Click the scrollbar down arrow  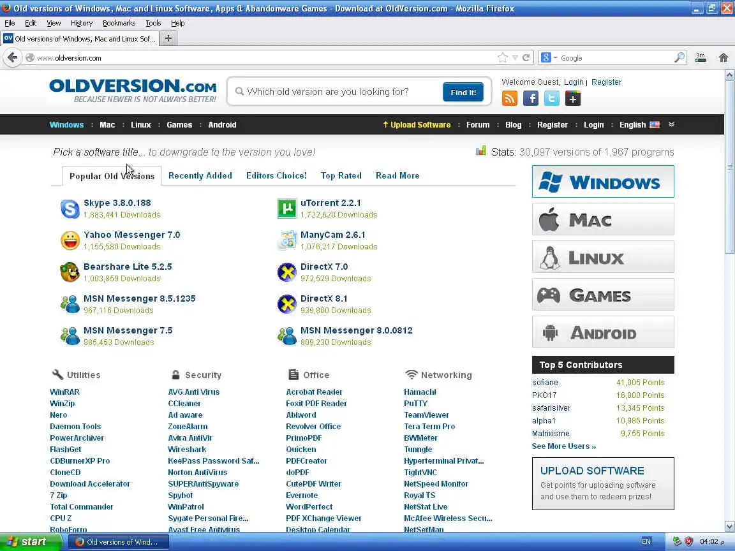click(x=729, y=526)
